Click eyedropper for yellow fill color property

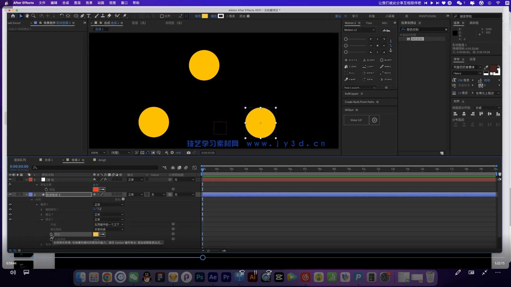point(102,234)
